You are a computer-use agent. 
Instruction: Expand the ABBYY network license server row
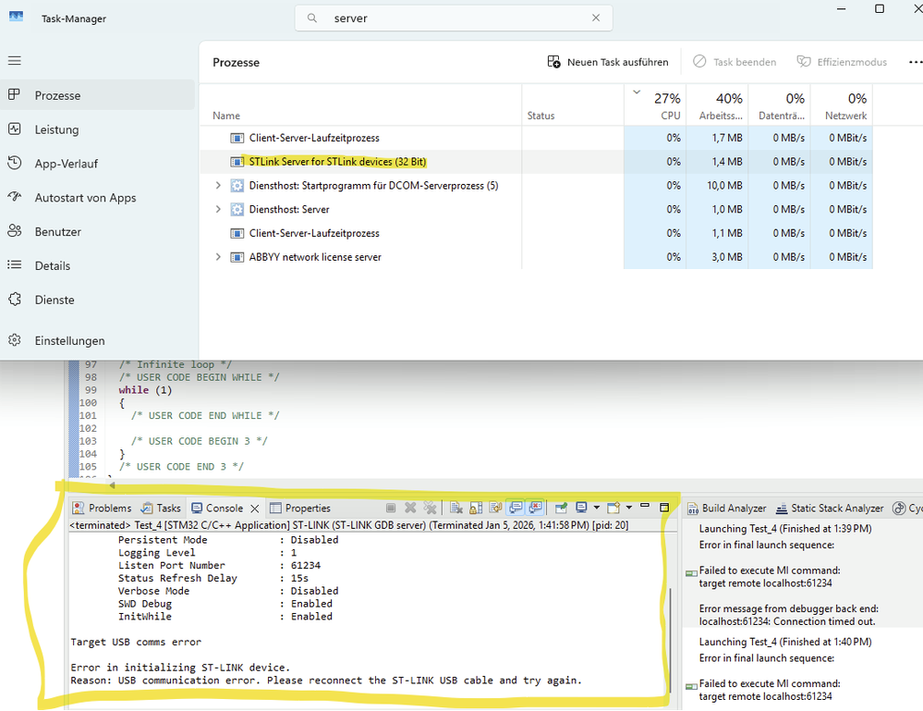(x=218, y=257)
